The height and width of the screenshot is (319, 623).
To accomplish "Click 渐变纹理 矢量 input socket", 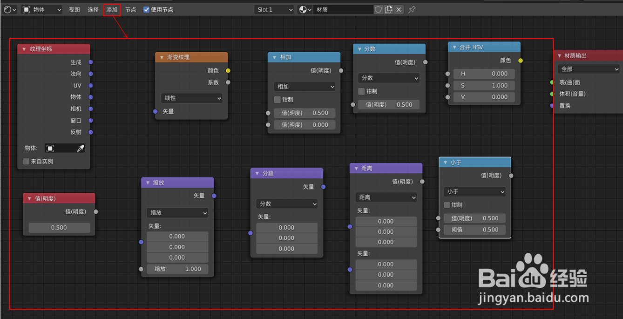I will pos(155,111).
